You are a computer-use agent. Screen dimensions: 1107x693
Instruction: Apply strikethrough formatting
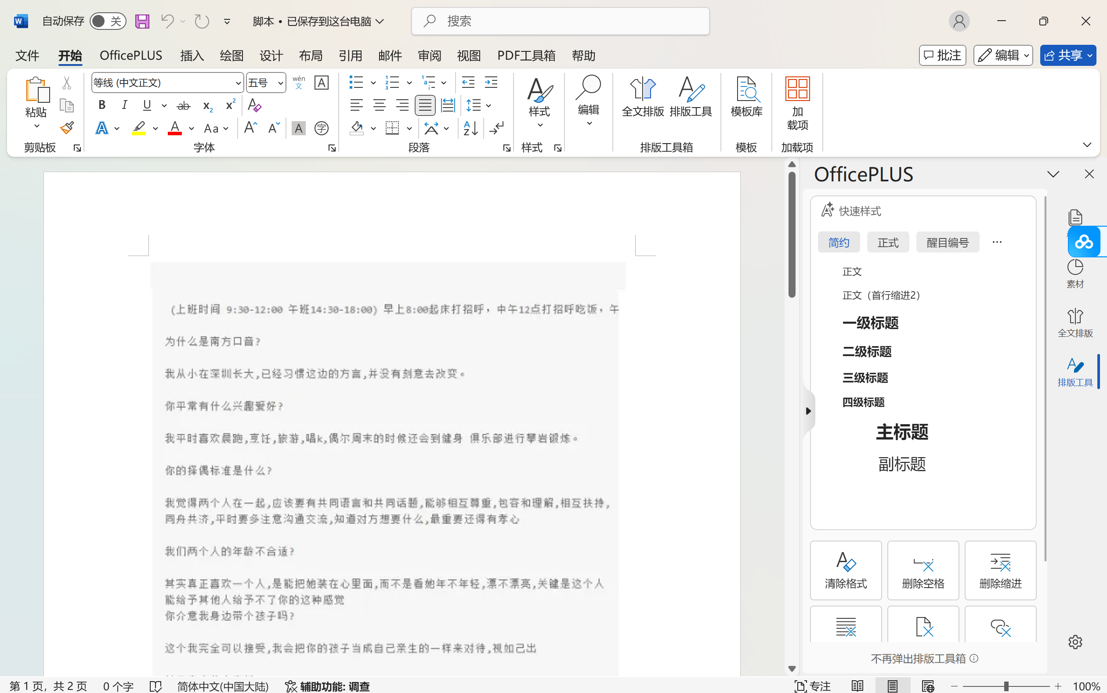(183, 105)
